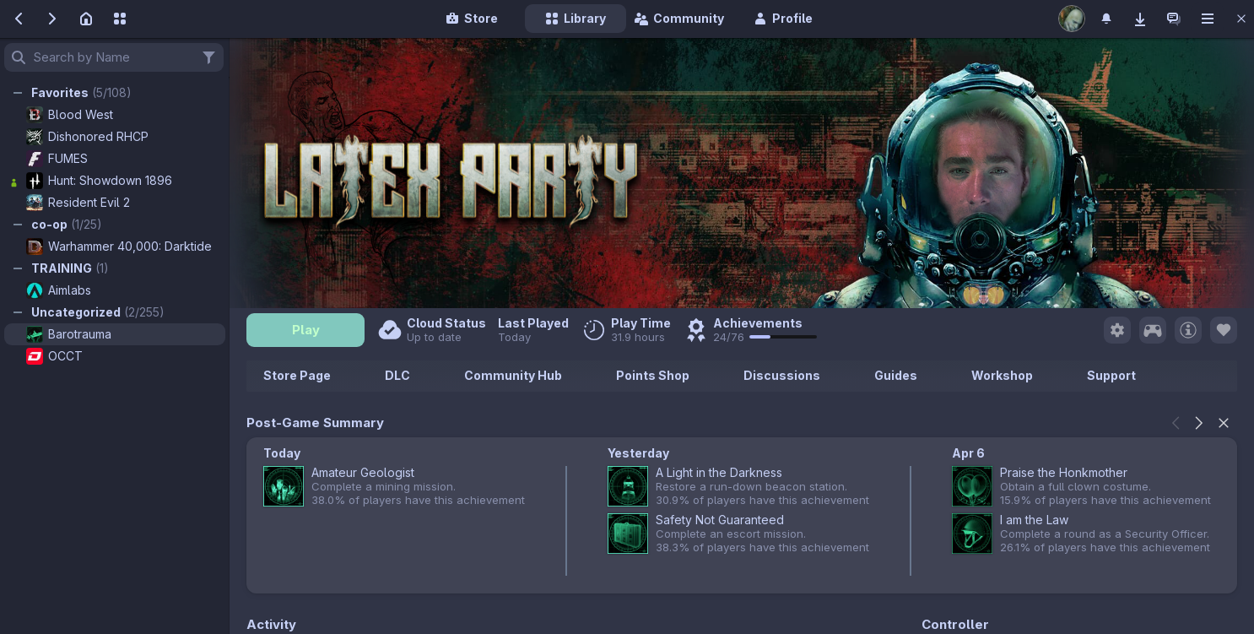Click the Play Time clock icon
This screenshot has width=1254, height=634.
click(x=594, y=330)
